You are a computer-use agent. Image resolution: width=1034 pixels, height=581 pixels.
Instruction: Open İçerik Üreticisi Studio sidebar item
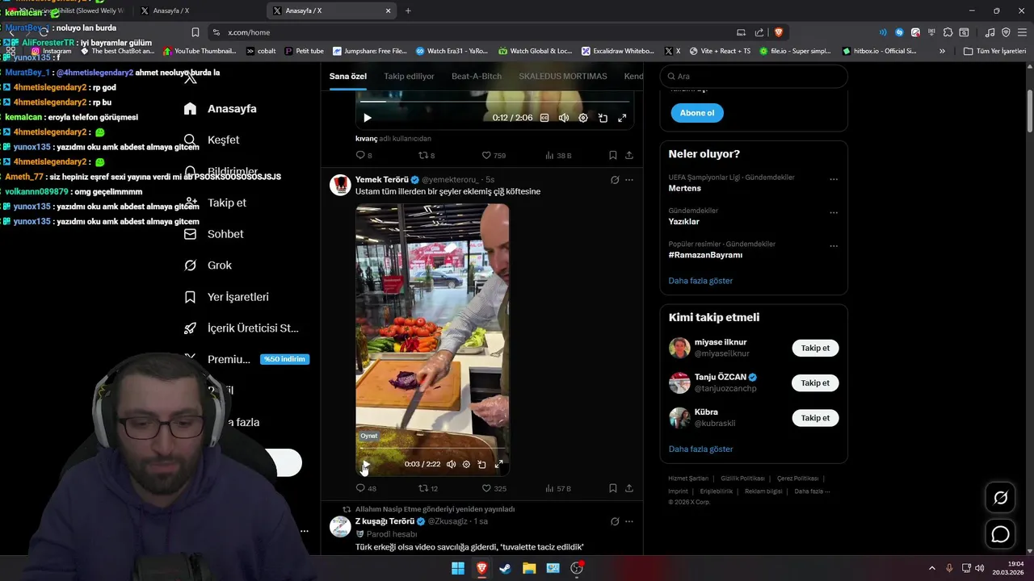242,328
